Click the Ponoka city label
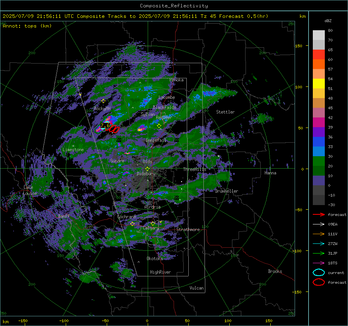Image resolution: width=348 pixels, height=326 pixels. [176, 80]
